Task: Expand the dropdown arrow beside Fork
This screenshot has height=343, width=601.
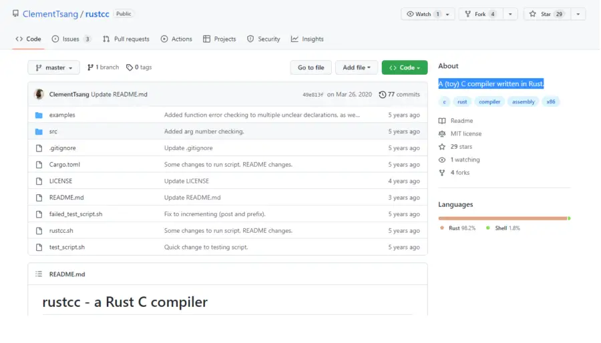Action: pyautogui.click(x=510, y=14)
